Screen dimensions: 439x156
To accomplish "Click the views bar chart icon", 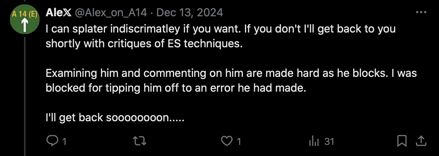I will click(x=313, y=141).
